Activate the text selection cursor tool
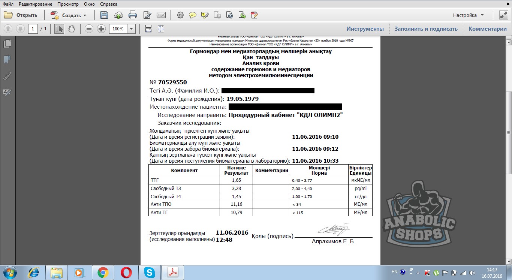Viewport: 512px width, 280px height. [59, 29]
